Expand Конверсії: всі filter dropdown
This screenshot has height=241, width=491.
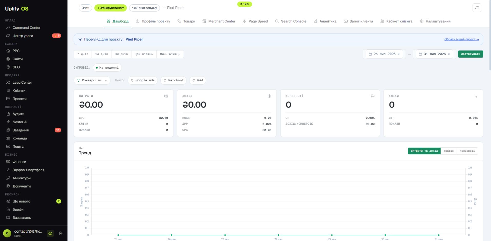pos(92,80)
